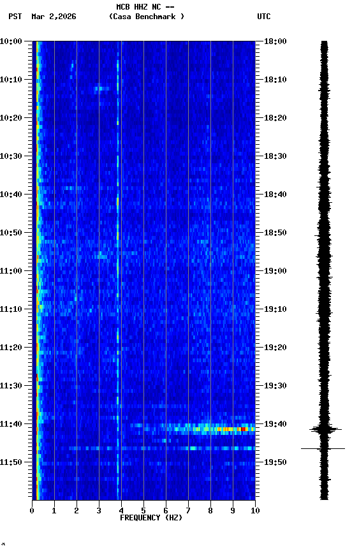This screenshot has height=551, width=352.
Task: Click the 18:40 UTC time label
Action: tap(275, 195)
